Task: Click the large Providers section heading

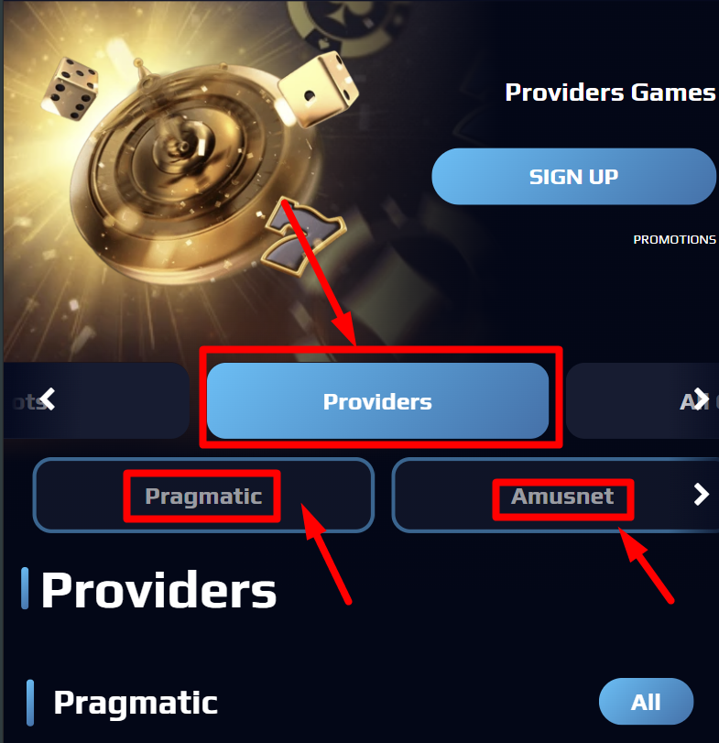Action: 158,590
